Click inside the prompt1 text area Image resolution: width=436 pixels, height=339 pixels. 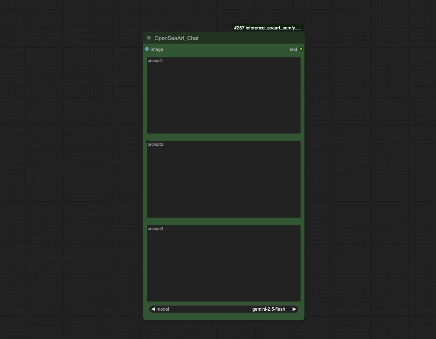(223, 98)
